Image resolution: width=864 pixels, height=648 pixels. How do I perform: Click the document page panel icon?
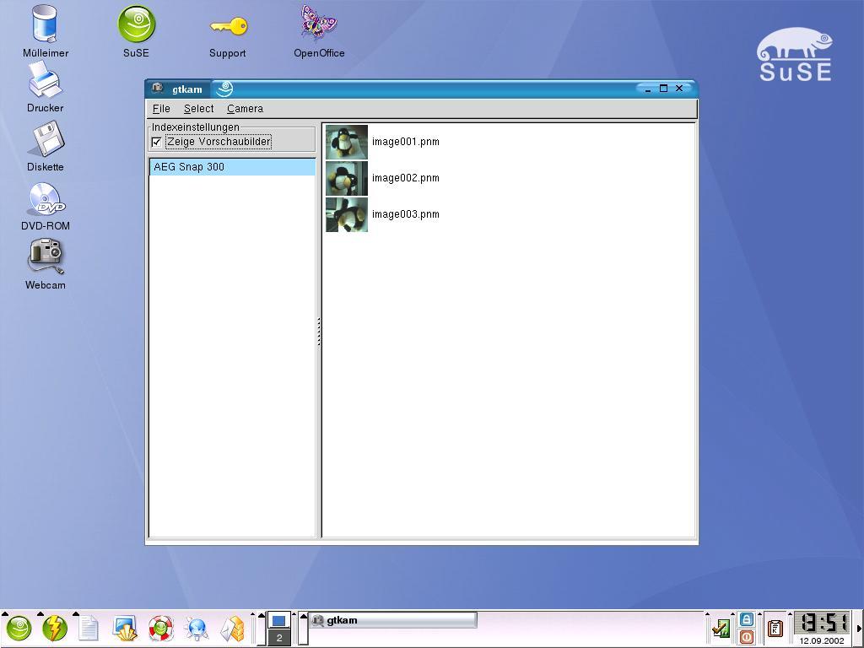point(88,629)
